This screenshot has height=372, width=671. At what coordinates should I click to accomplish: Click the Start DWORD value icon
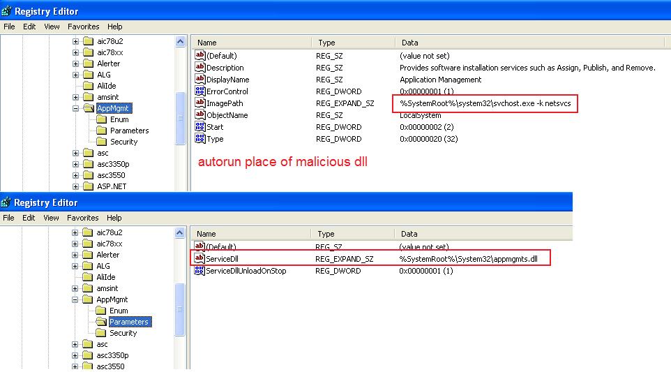pyautogui.click(x=200, y=127)
